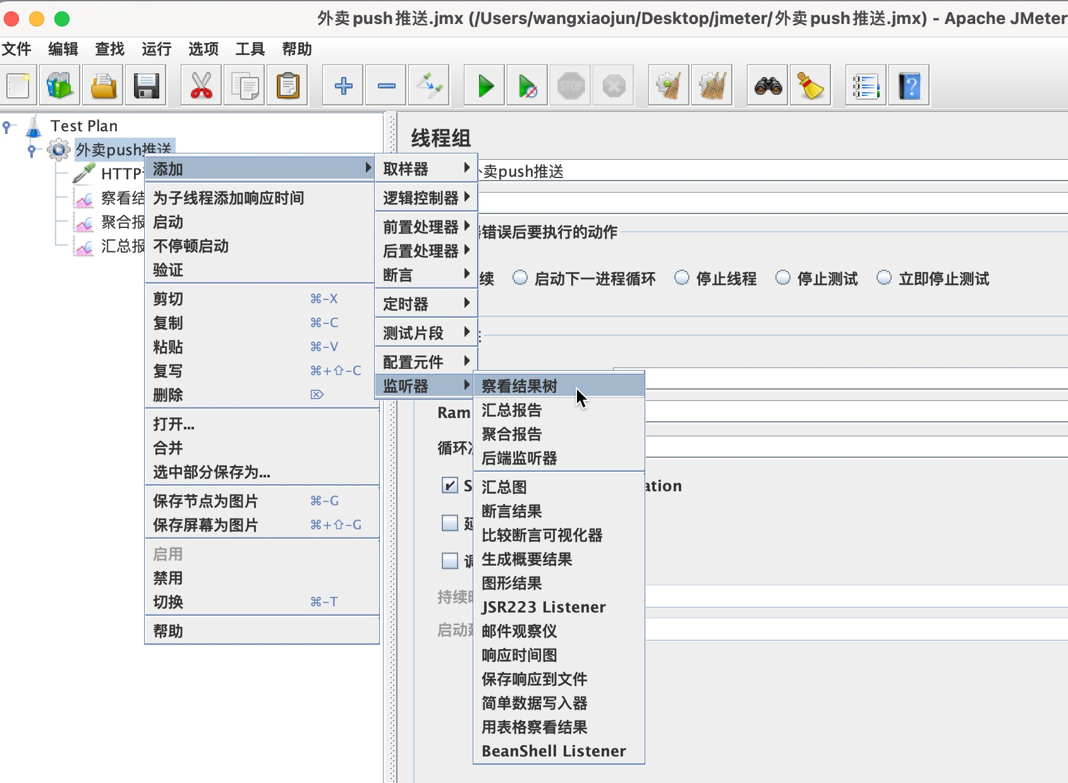Open the Templates toolbar icon
This screenshot has width=1068, height=783.
pos(60,85)
